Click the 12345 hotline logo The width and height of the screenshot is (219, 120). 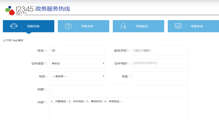[19, 11]
